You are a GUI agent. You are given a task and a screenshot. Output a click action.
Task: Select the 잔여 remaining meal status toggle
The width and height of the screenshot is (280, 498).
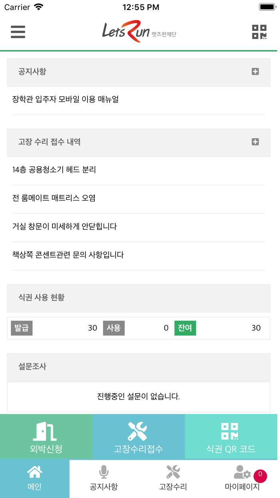click(x=185, y=328)
